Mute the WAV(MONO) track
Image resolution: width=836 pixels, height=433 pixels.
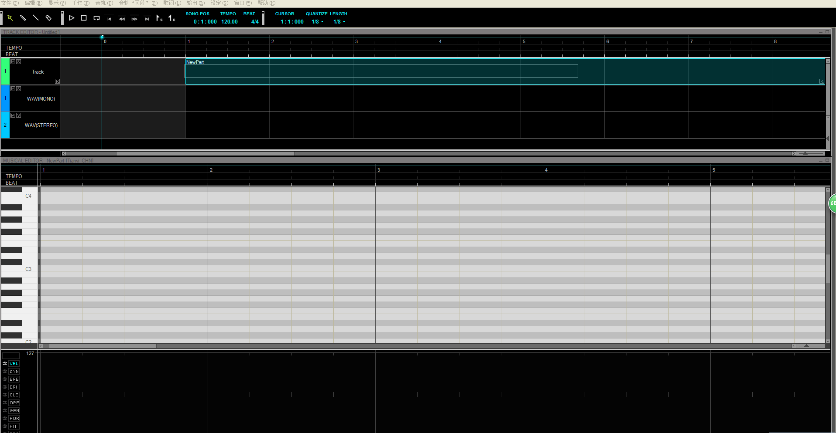[x=13, y=88]
